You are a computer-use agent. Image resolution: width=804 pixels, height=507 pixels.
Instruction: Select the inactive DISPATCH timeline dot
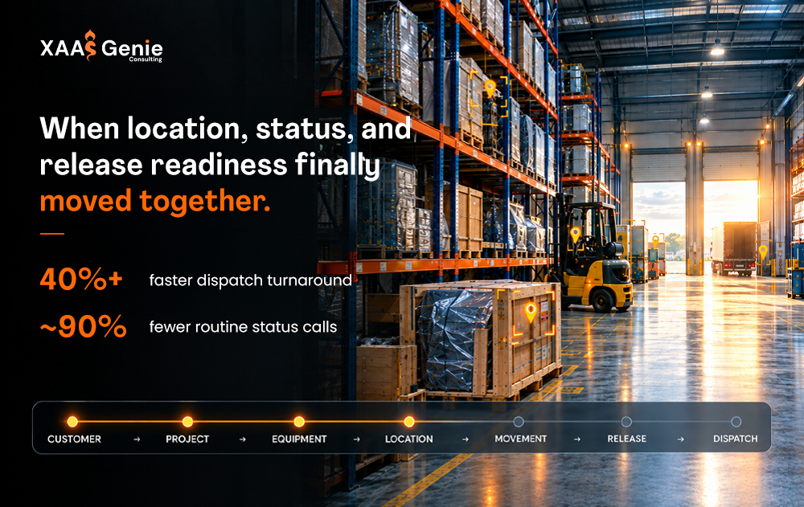pos(736,421)
